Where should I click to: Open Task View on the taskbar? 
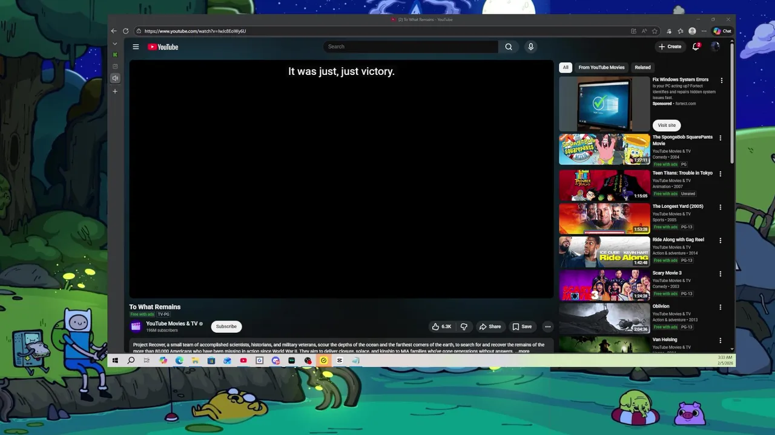[x=147, y=361]
